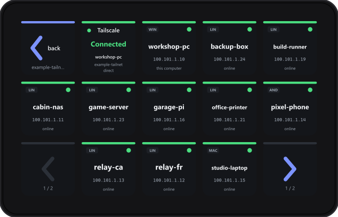Click IP address 100.101.1.14
The width and height of the screenshot is (338, 217).
coord(290,120)
